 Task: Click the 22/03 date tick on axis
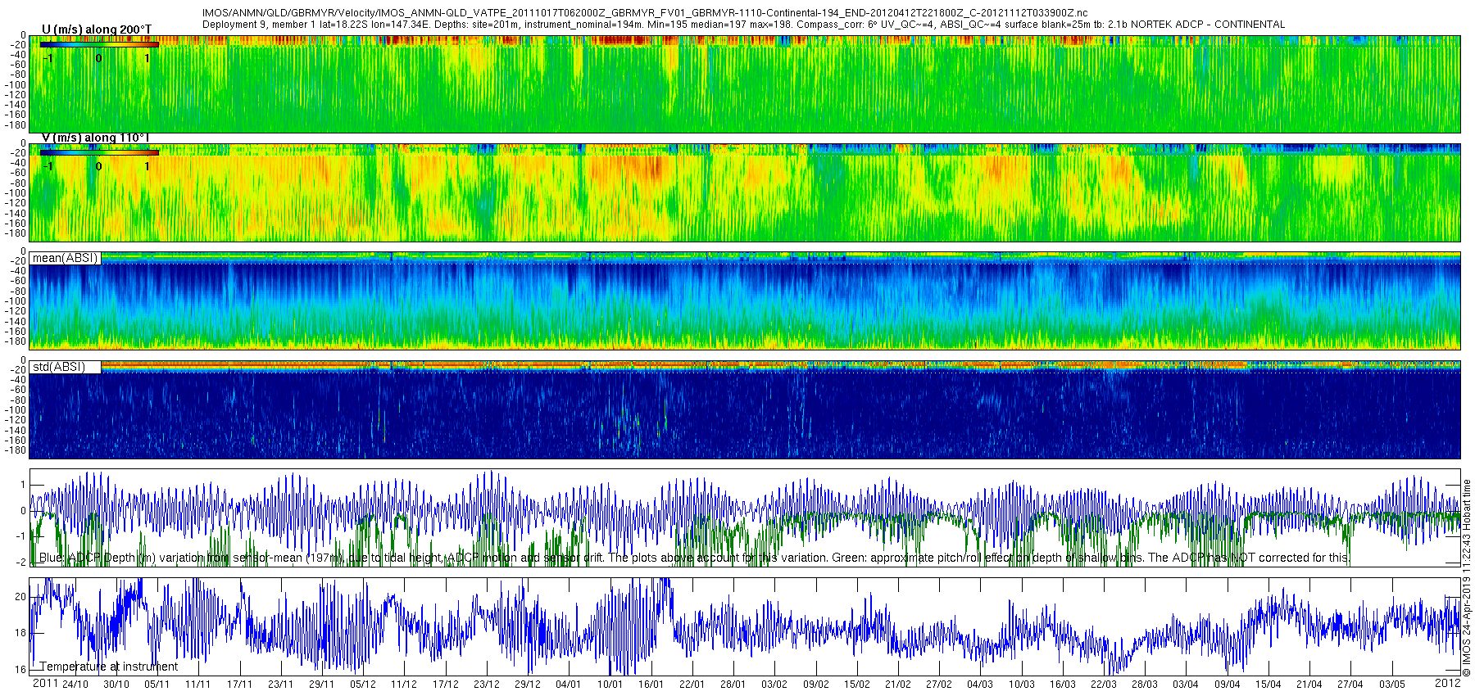click(x=1103, y=685)
